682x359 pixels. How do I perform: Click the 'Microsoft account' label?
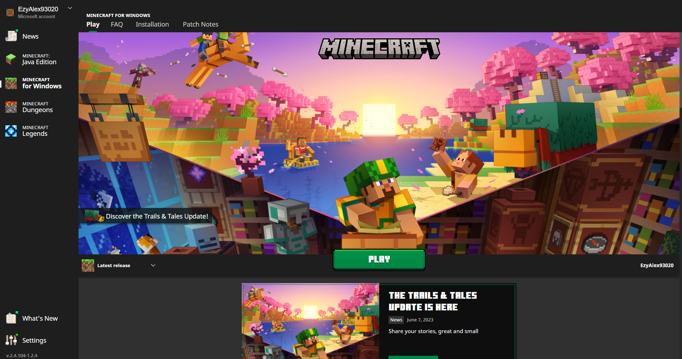coord(37,16)
